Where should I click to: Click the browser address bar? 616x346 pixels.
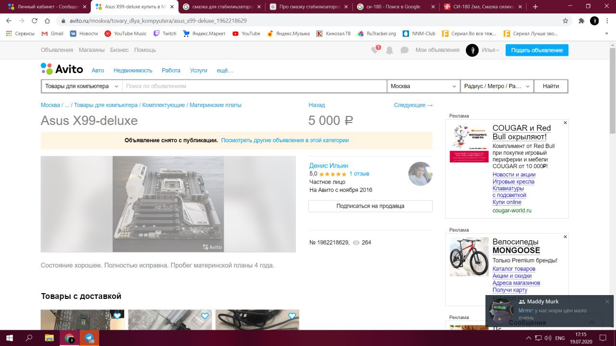[x=308, y=21]
